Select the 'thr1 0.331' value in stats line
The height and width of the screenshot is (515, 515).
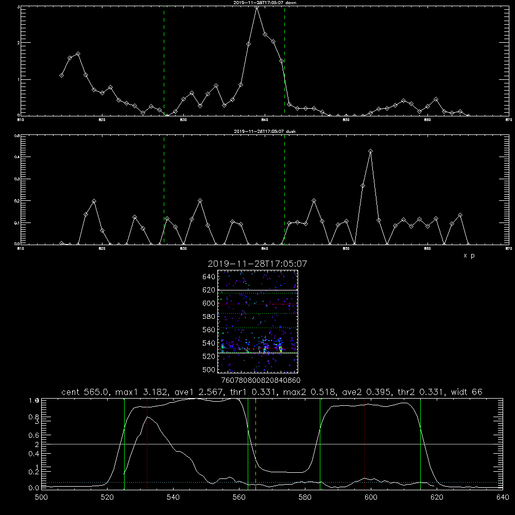[x=253, y=392]
